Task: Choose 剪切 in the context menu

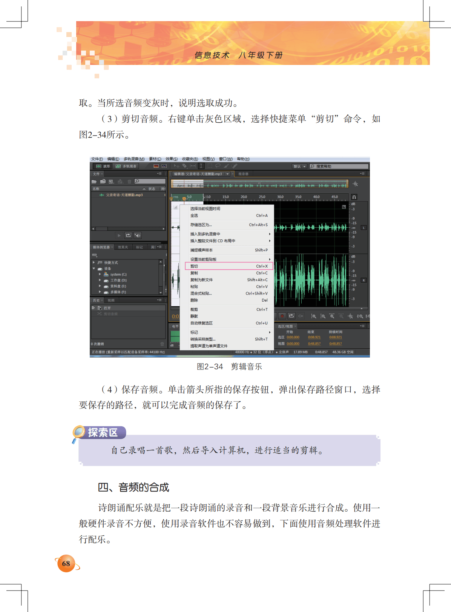Action: point(229,266)
